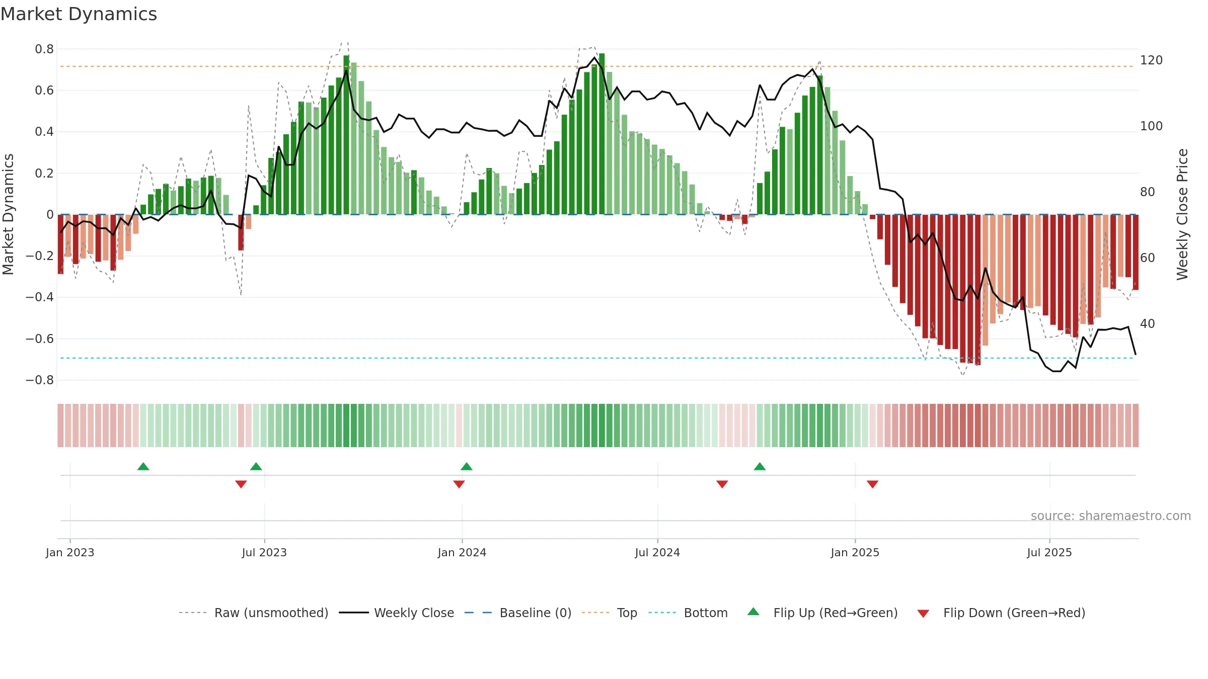Click the Jul 2025 x-axis label
This screenshot has width=1208, height=679.
click(1049, 553)
